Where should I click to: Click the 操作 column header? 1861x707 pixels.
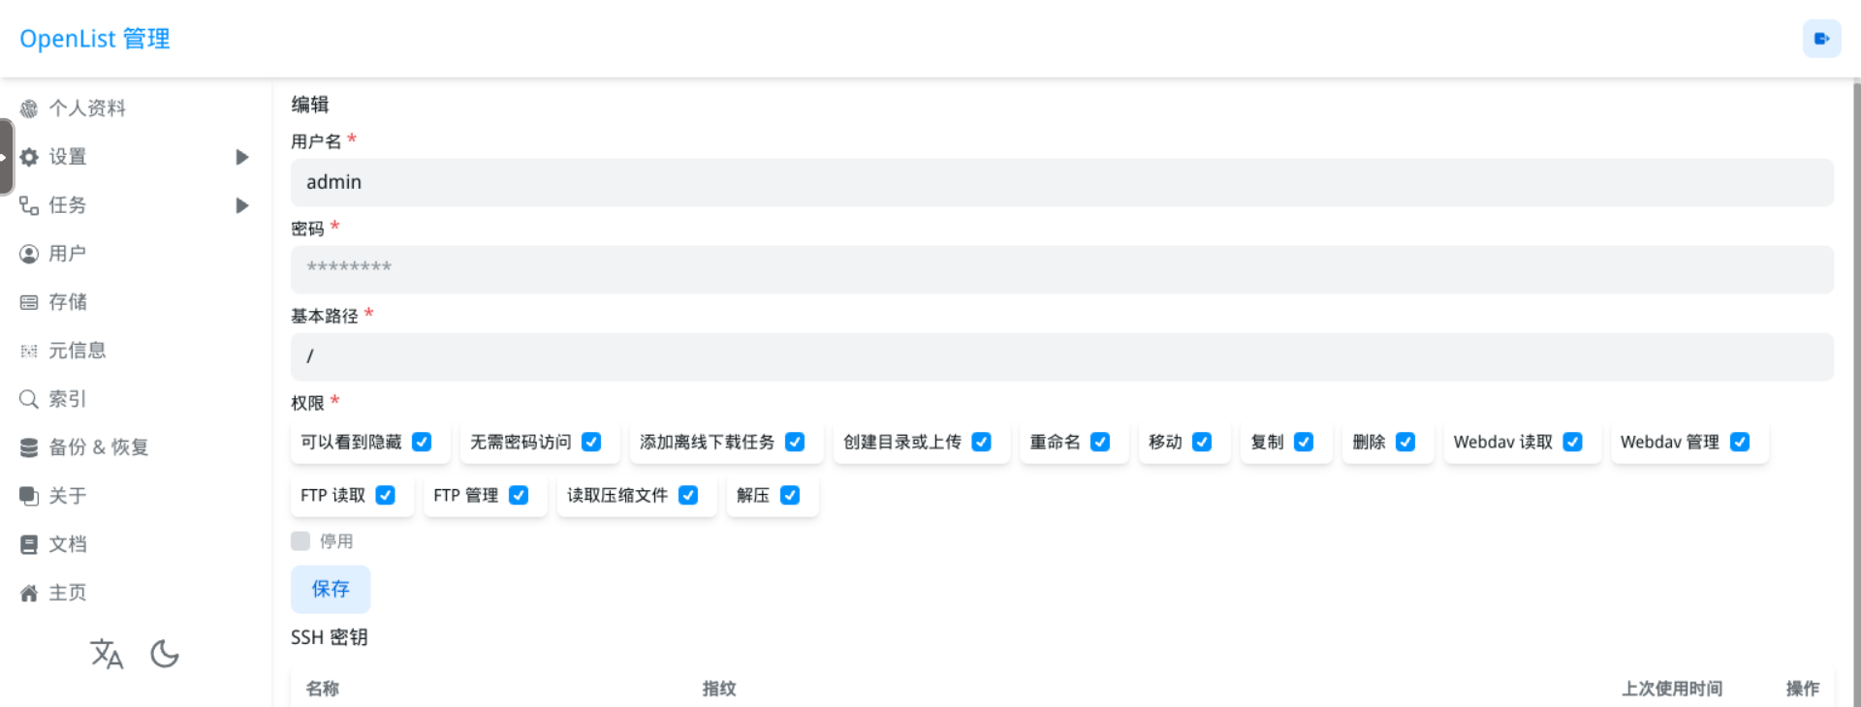1803,689
